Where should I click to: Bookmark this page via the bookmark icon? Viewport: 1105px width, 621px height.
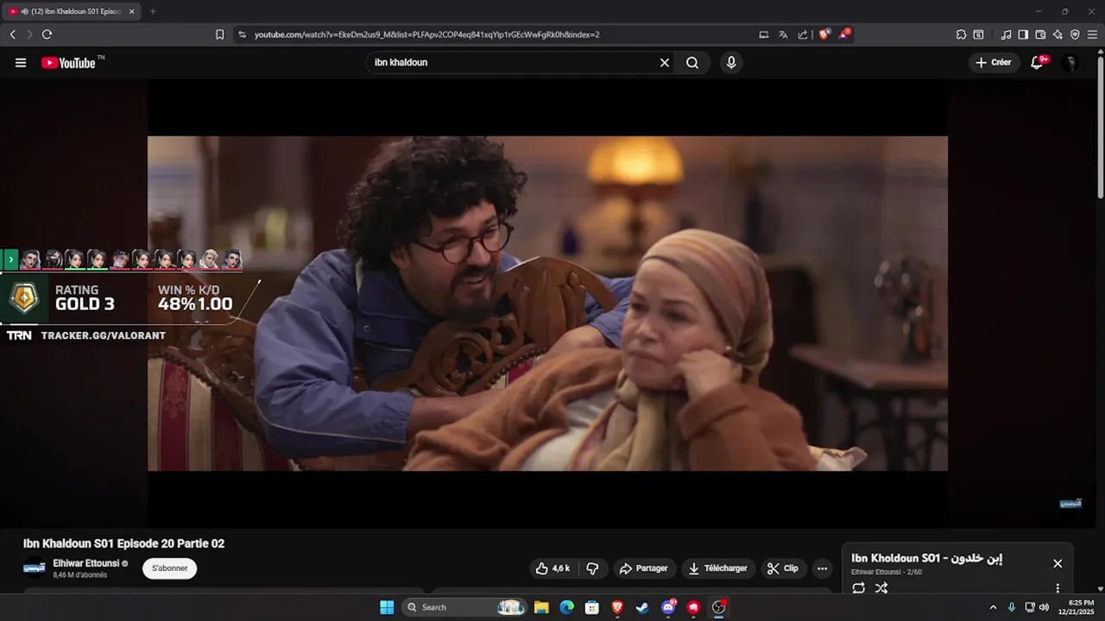pos(219,34)
